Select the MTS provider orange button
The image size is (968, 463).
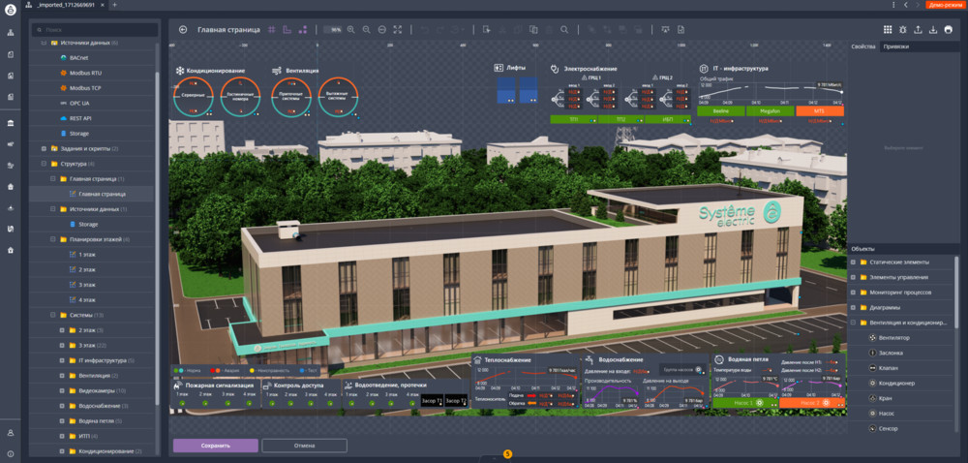click(820, 111)
